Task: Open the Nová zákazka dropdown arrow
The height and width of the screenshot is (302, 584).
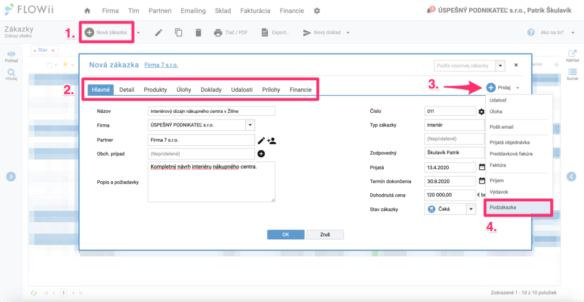Action: pyautogui.click(x=138, y=32)
